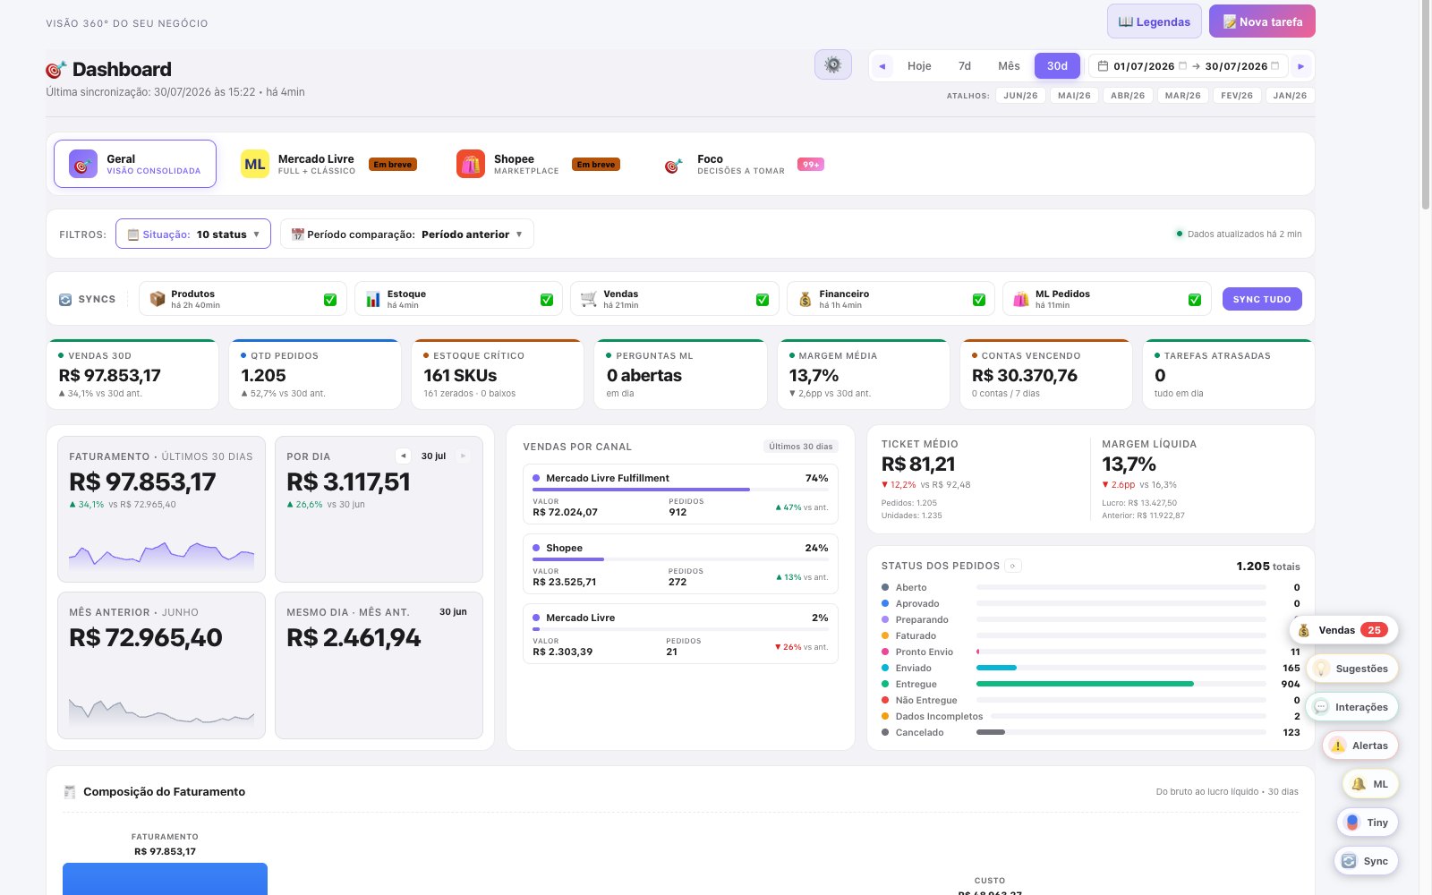Click the Produtos box icon
The height and width of the screenshot is (895, 1432).
click(158, 299)
